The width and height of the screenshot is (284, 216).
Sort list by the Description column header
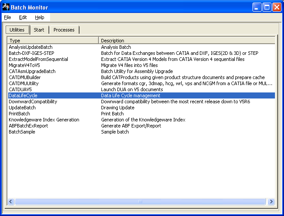click(187, 41)
